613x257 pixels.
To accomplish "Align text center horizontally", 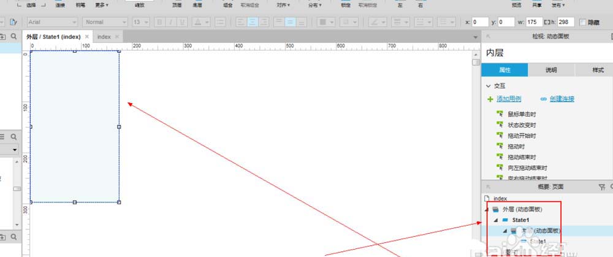I will (x=253, y=22).
